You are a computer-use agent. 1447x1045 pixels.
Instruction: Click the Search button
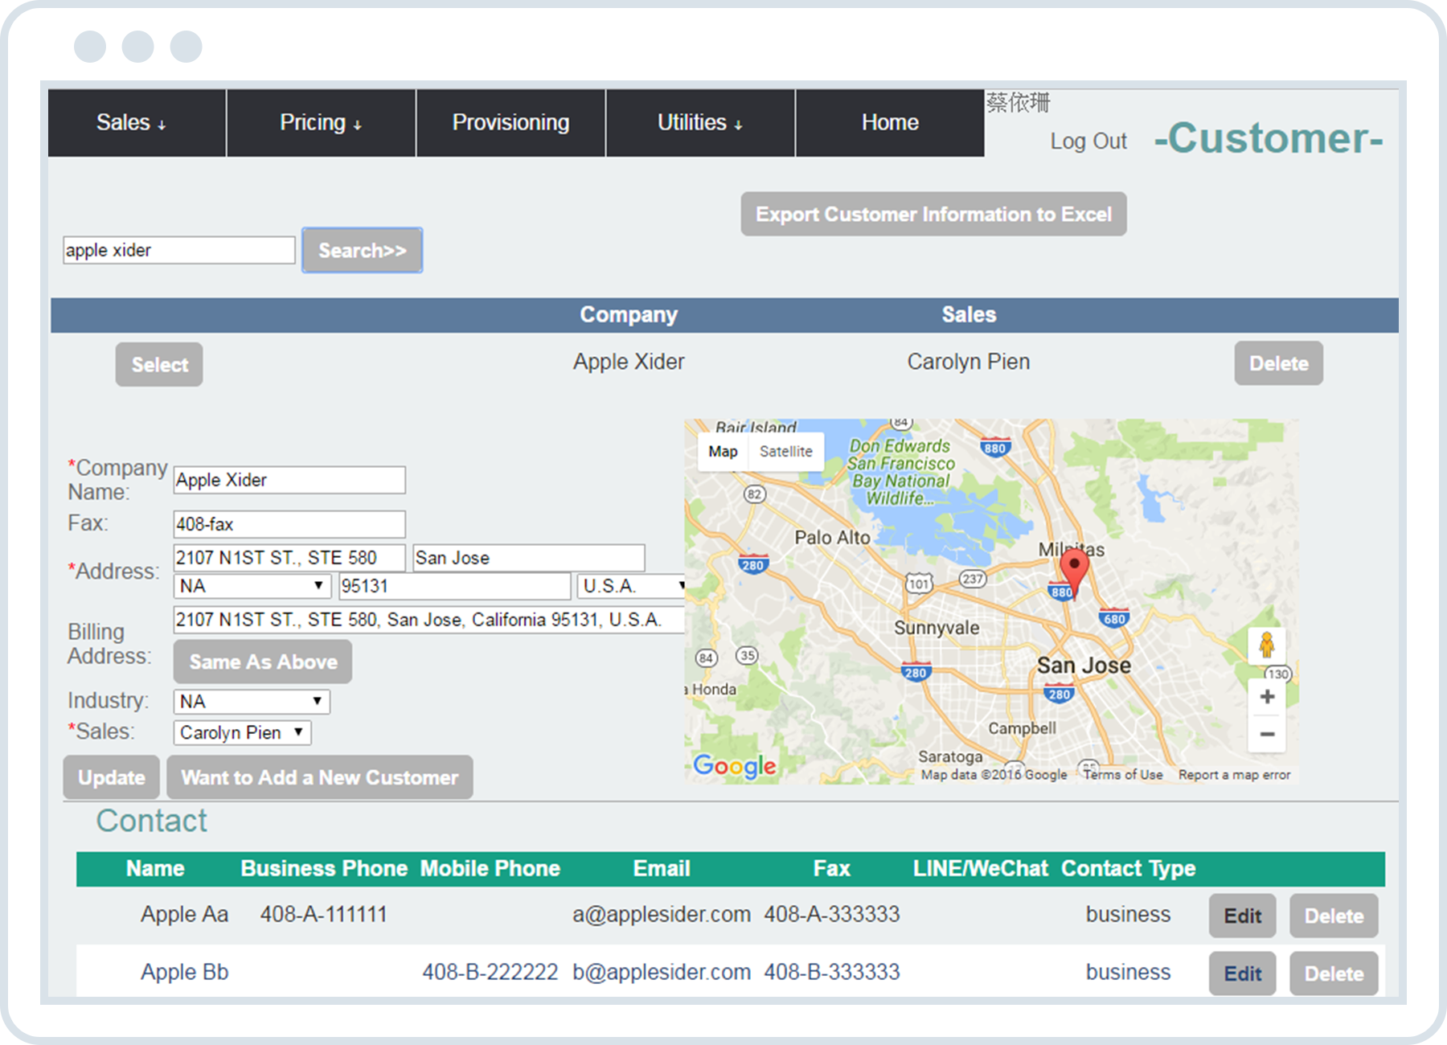click(362, 250)
